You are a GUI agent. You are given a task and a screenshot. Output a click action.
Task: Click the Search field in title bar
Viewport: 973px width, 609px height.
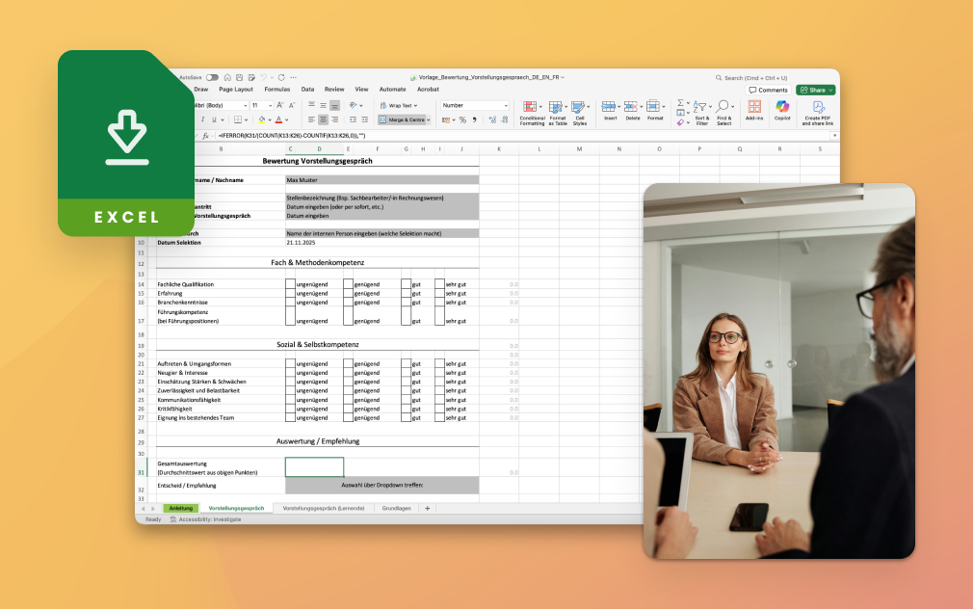(x=750, y=78)
